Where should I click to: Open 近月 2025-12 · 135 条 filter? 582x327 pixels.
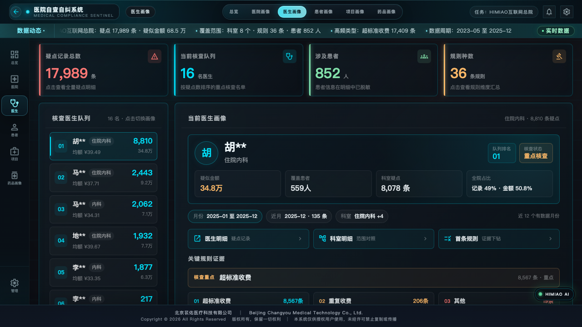(x=299, y=216)
